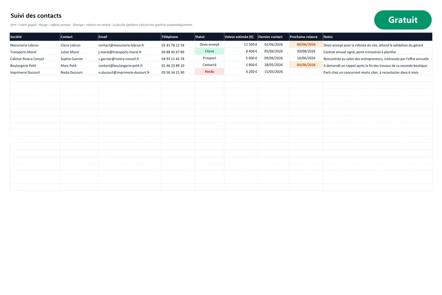The image size is (442, 295).
Task: Click the Transports Morel cell
Action: [x=35, y=52]
